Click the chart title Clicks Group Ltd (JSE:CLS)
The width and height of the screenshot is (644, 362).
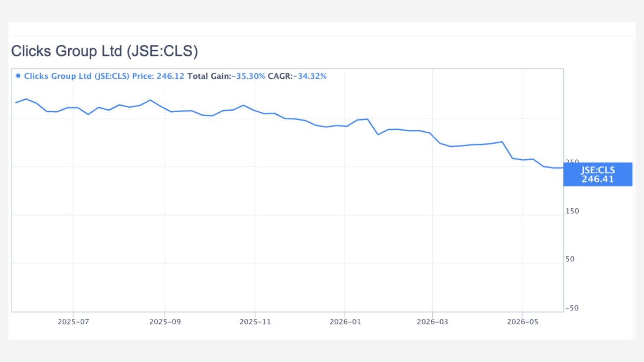pyautogui.click(x=104, y=51)
